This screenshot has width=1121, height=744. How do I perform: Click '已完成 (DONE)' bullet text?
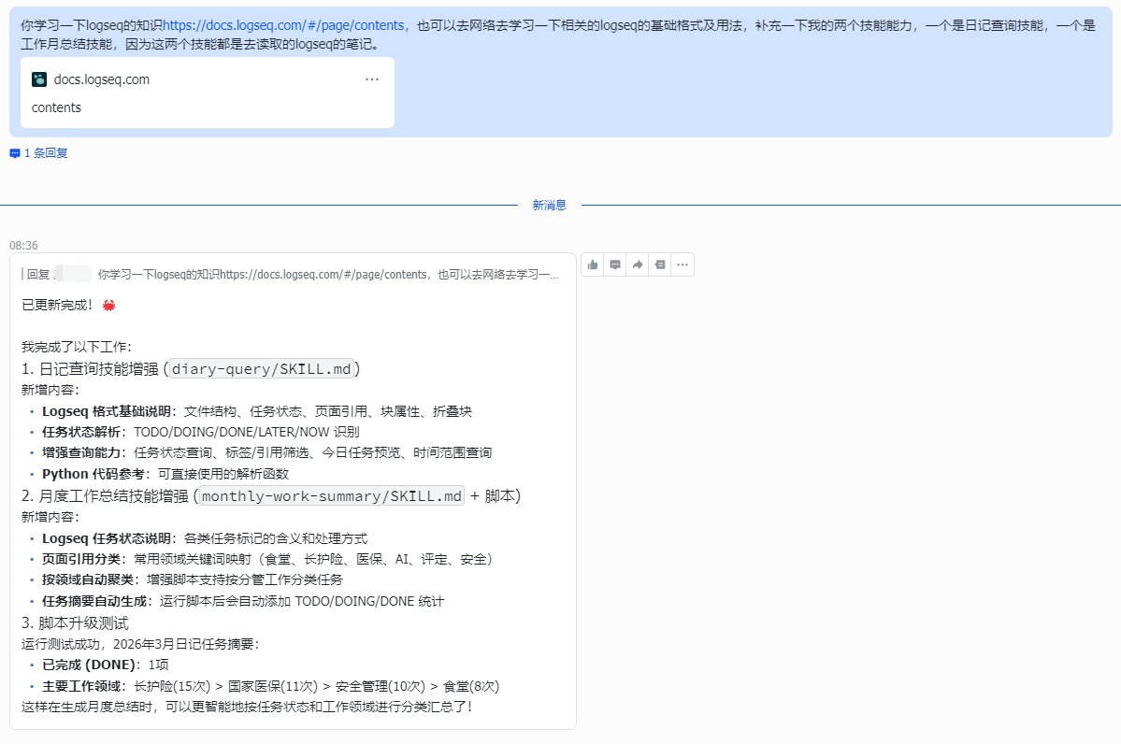click(89, 665)
